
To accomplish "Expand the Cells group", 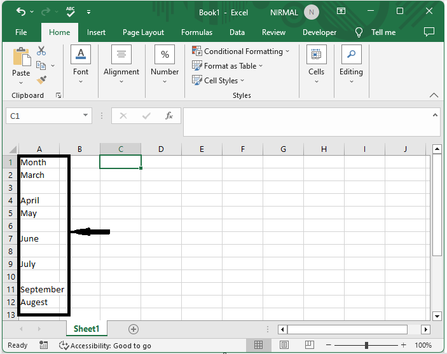I will pyautogui.click(x=316, y=64).
